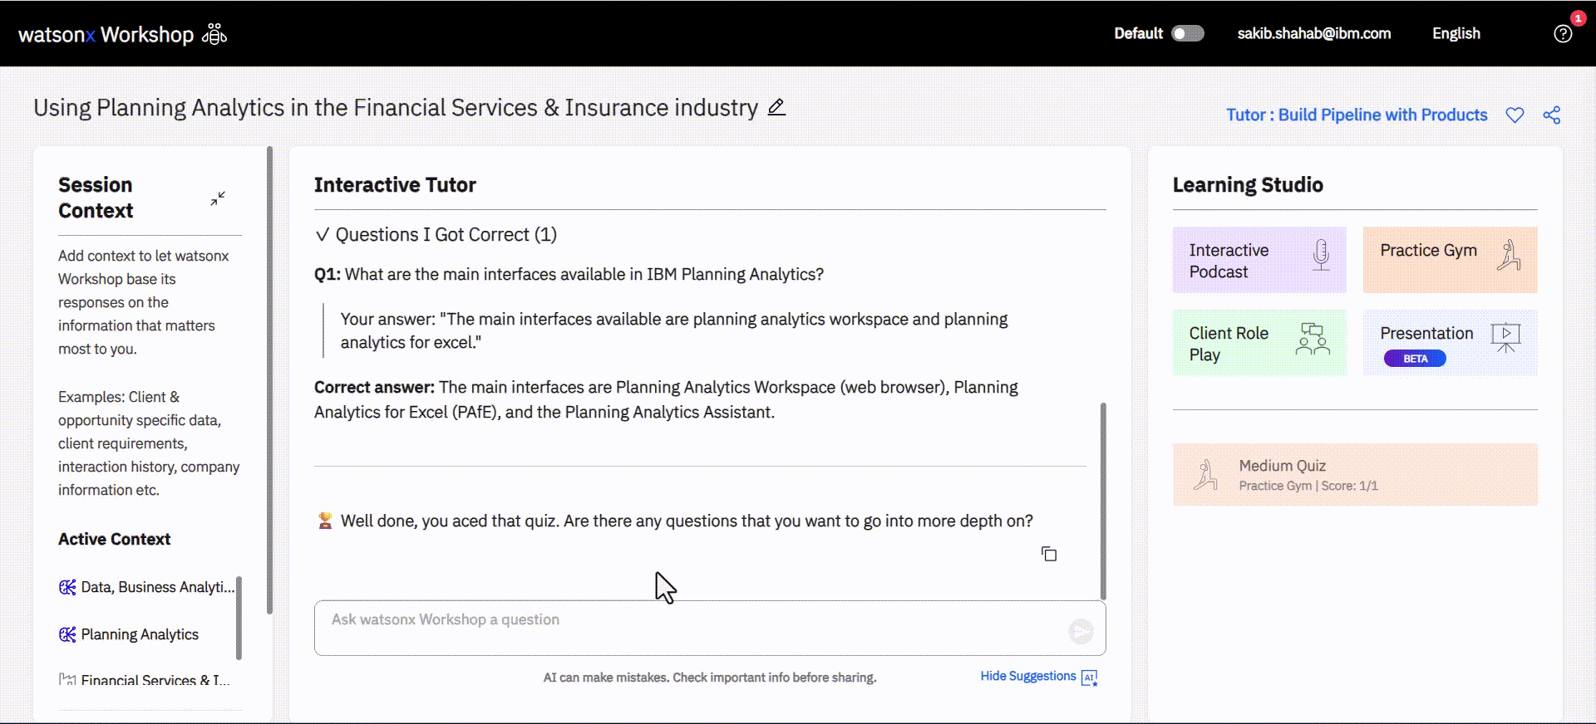Open the Presentation BETA card
Viewport: 1596px width, 724px height.
(x=1450, y=343)
